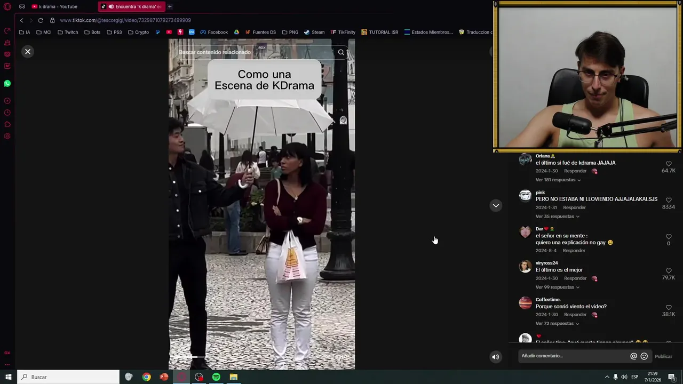This screenshot has height=384, width=683.
Task: Open WhatsApp in the Opera sidebar
Action: 7,84
